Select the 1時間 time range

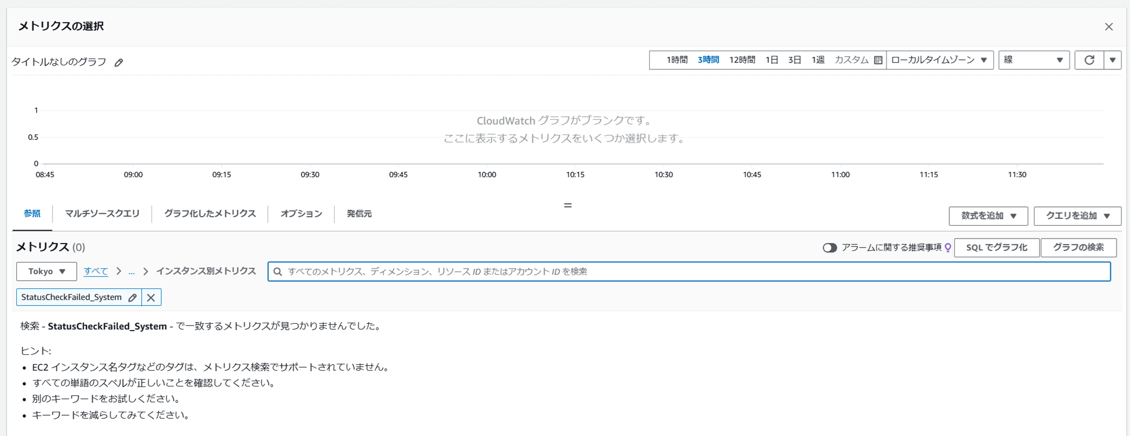pyautogui.click(x=677, y=60)
